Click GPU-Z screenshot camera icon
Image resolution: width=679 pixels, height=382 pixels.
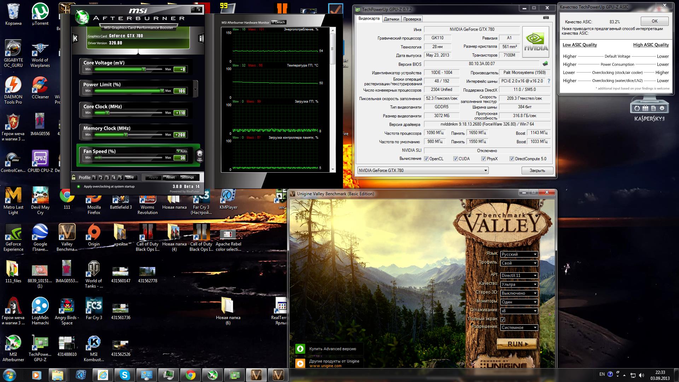[546, 18]
